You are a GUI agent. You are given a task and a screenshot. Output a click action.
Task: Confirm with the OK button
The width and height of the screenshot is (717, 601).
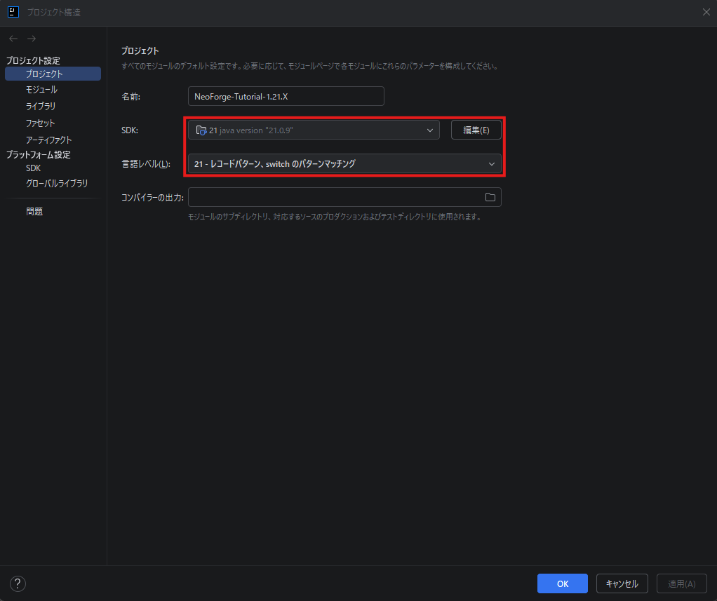pyautogui.click(x=562, y=583)
